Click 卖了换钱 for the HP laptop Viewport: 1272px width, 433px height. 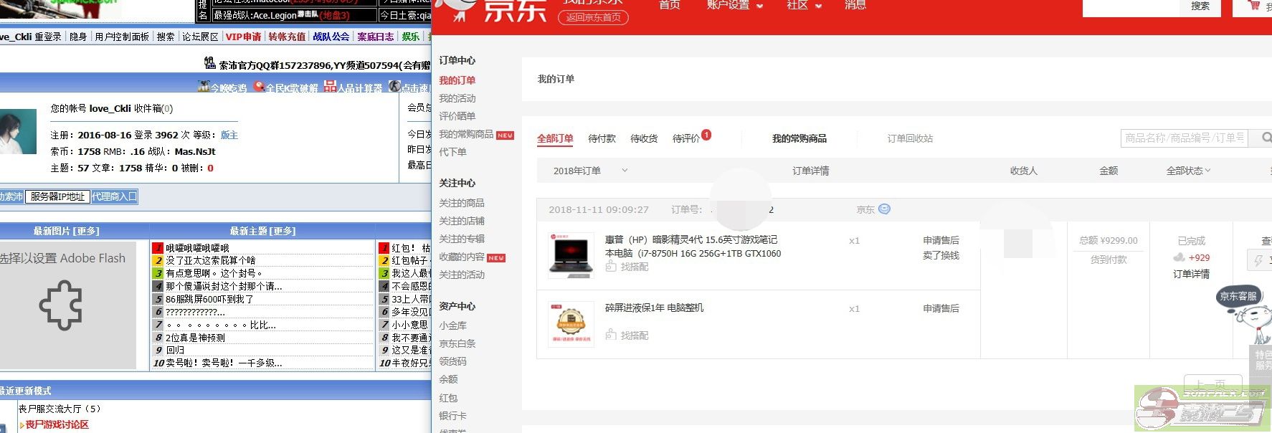[x=941, y=255]
